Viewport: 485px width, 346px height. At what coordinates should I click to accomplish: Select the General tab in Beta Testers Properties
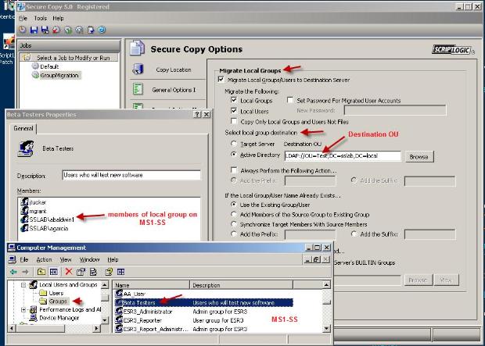(23, 129)
